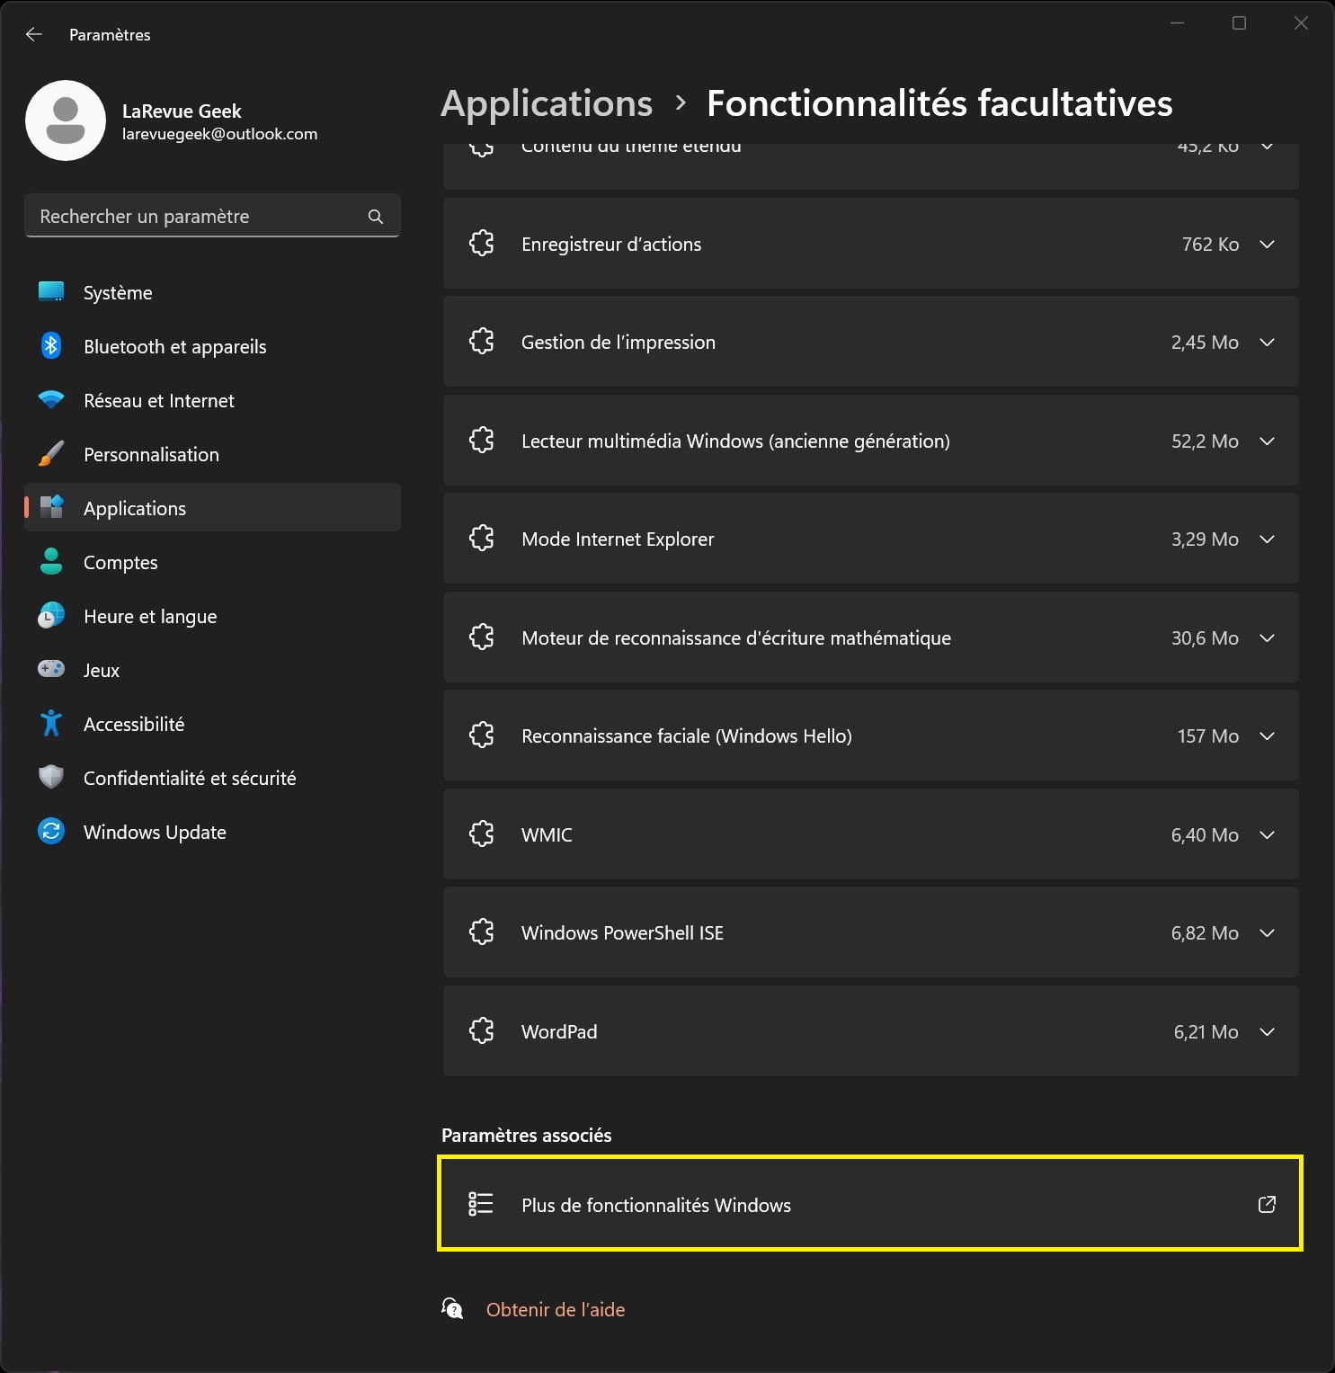The height and width of the screenshot is (1373, 1335).
Task: Click the back arrow in title bar
Action: click(34, 34)
